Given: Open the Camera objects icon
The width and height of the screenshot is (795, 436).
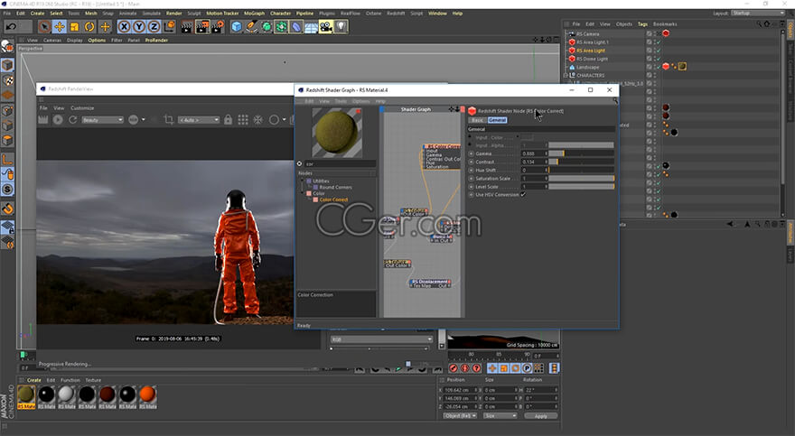Looking at the screenshot, I should tap(326, 26).
